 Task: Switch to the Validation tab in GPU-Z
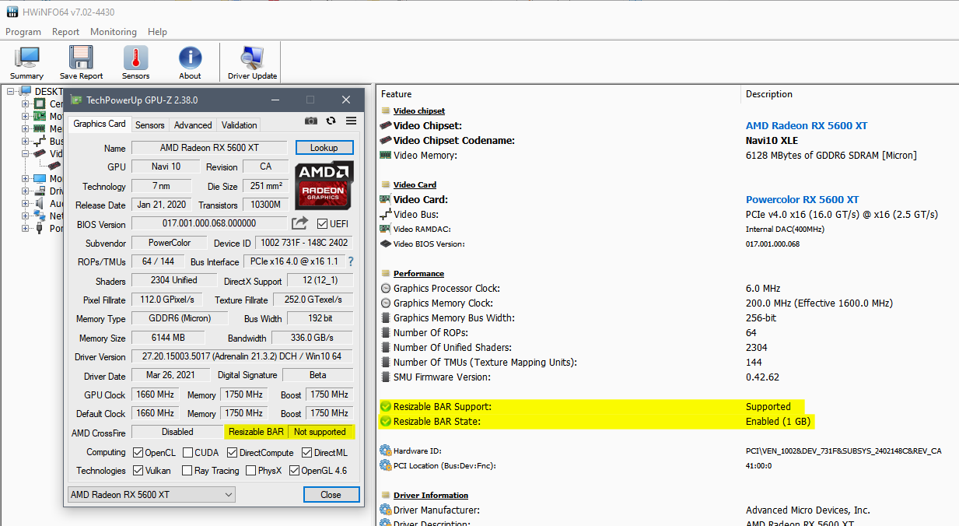click(239, 124)
